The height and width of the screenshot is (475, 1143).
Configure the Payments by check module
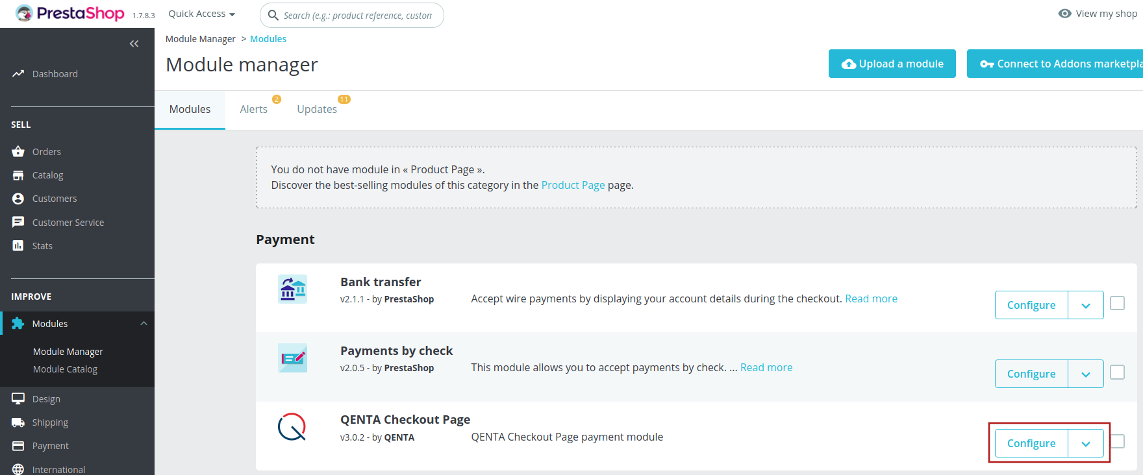[x=1031, y=374]
